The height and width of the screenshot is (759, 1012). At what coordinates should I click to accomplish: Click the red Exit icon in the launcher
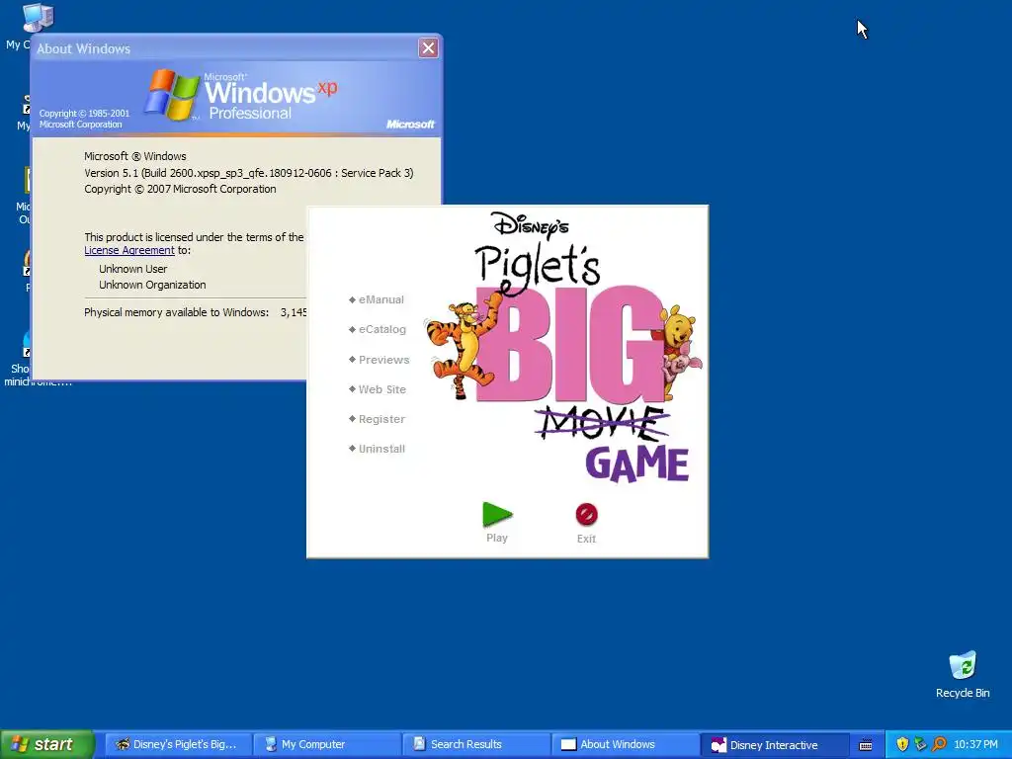(x=586, y=514)
